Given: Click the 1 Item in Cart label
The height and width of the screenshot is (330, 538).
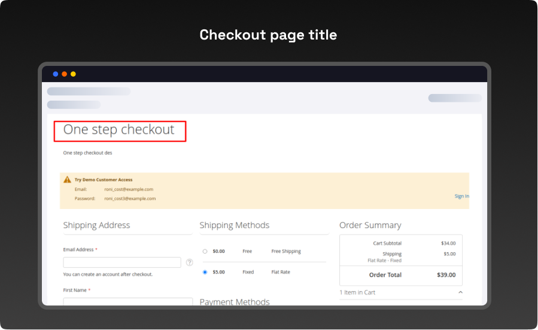Looking at the screenshot, I should (x=357, y=292).
